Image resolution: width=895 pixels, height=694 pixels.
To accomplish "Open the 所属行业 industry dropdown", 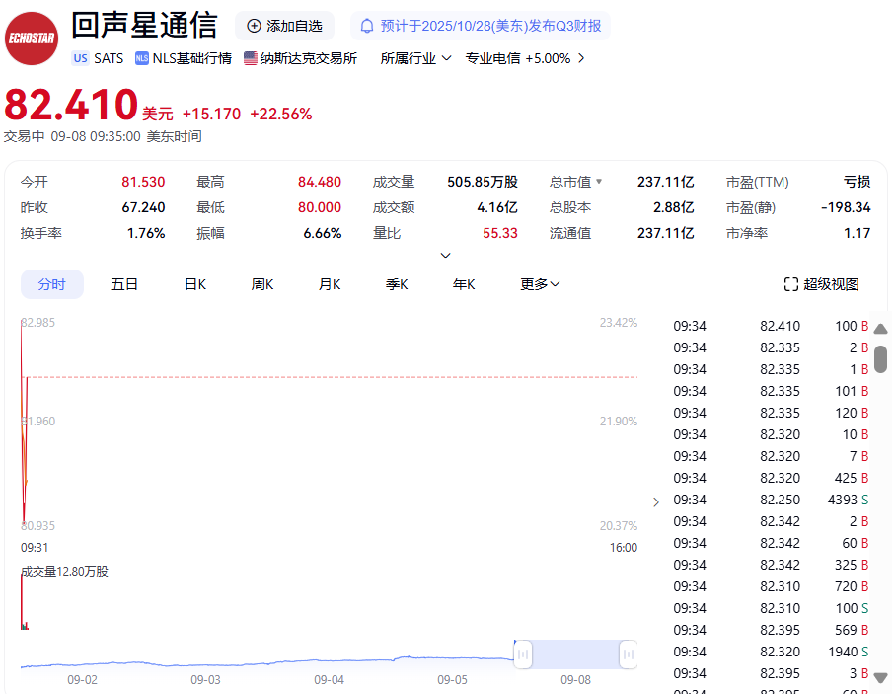I will tap(415, 58).
